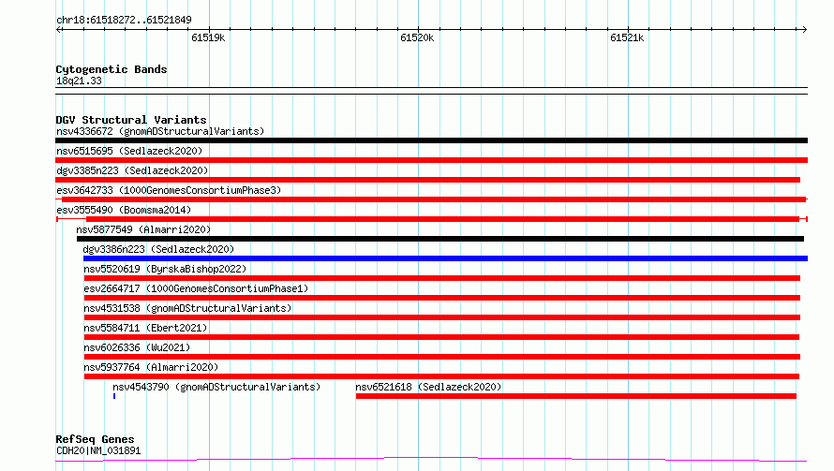The height and width of the screenshot is (471, 834).
Task: Click esv2664717 (1000GenomesConsortiumPhase1) label
Action: click(x=196, y=288)
